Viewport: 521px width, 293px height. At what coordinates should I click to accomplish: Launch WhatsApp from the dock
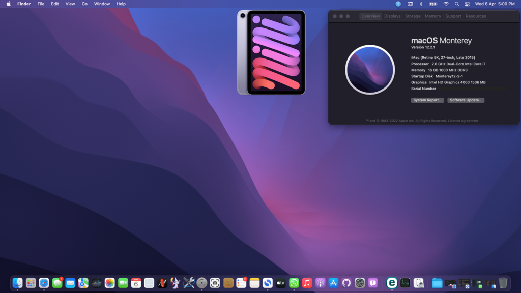[294, 283]
